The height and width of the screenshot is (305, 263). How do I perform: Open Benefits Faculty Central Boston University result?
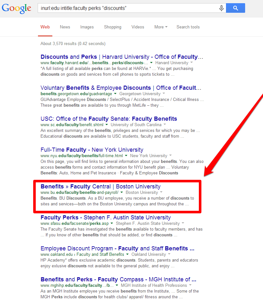(101, 186)
